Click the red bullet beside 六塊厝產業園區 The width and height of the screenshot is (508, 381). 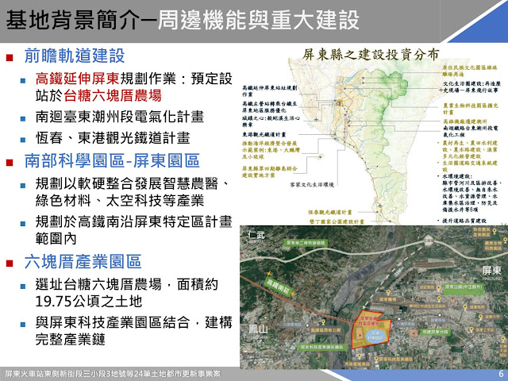[x=10, y=264]
